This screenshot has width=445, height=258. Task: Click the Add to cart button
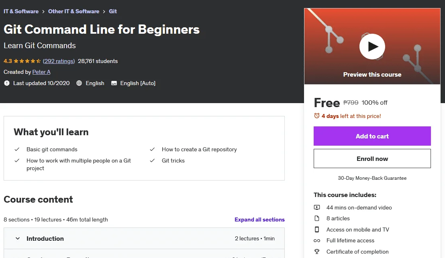(372, 136)
